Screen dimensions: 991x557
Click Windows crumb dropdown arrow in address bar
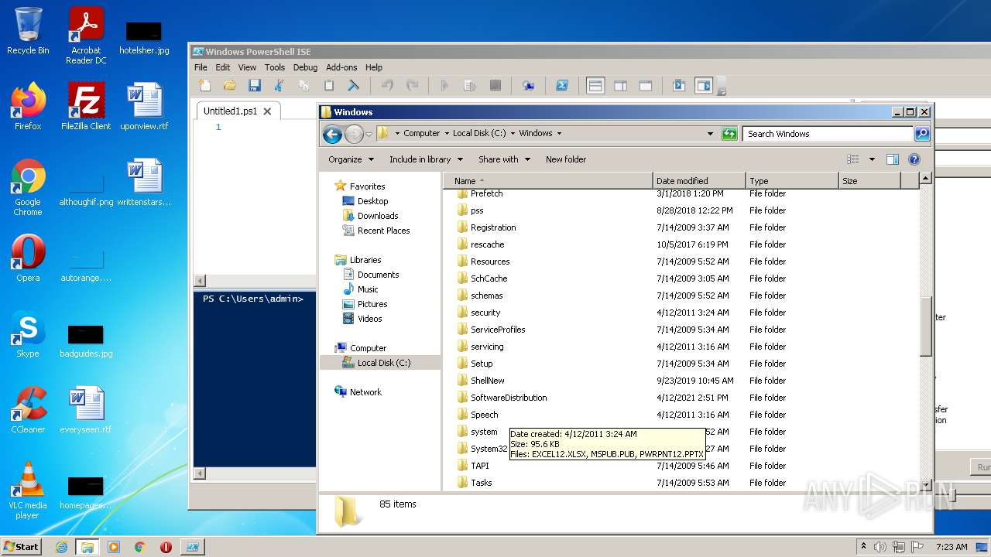(559, 134)
